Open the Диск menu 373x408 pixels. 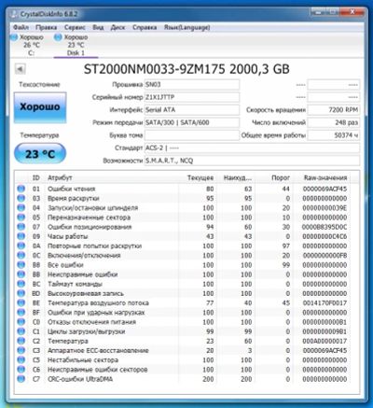117,27
